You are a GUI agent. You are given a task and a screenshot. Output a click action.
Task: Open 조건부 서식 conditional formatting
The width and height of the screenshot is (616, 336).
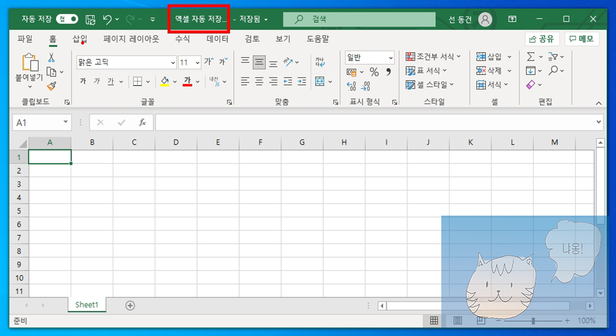click(433, 57)
